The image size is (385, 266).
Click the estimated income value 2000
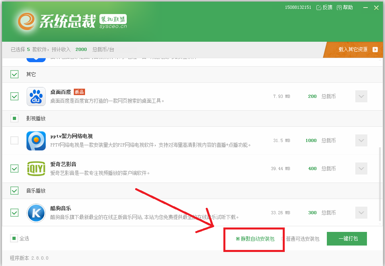point(81,50)
